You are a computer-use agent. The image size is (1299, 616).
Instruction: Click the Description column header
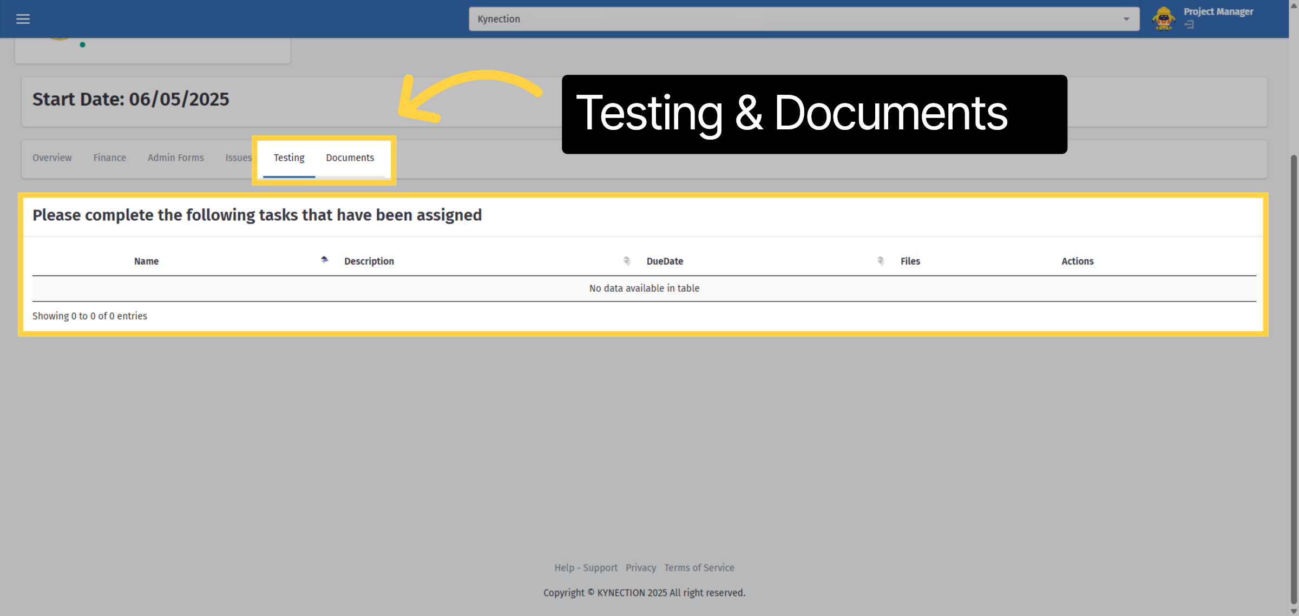[x=369, y=261]
